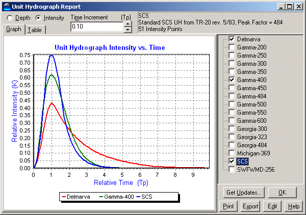This screenshot has width=306, height=215.
Task: Increase the Time Increment with up arrow
Action: pyautogui.click(x=127, y=24)
